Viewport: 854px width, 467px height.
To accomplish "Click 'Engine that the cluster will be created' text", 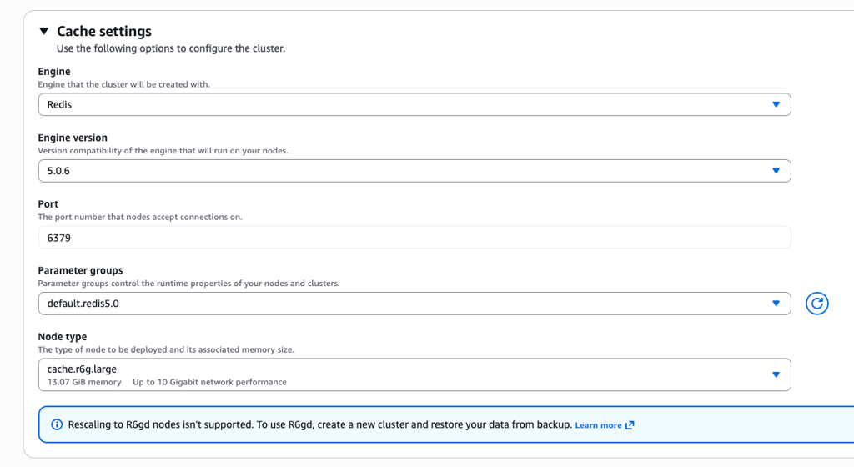I will pos(123,84).
